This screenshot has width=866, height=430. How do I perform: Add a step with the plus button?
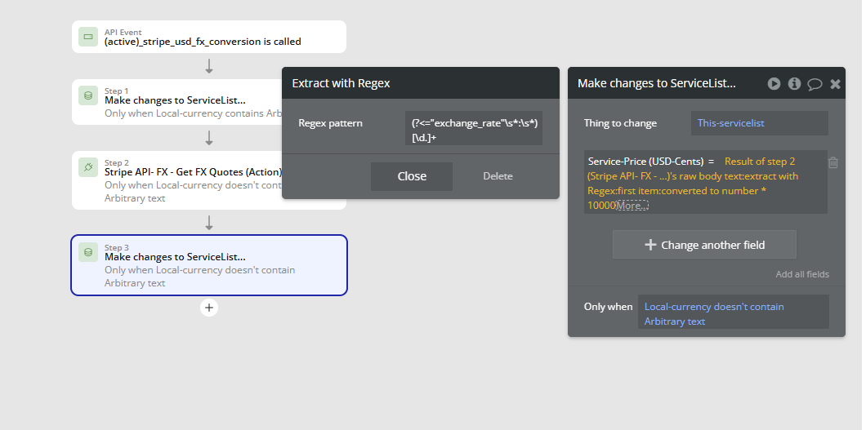pos(209,308)
